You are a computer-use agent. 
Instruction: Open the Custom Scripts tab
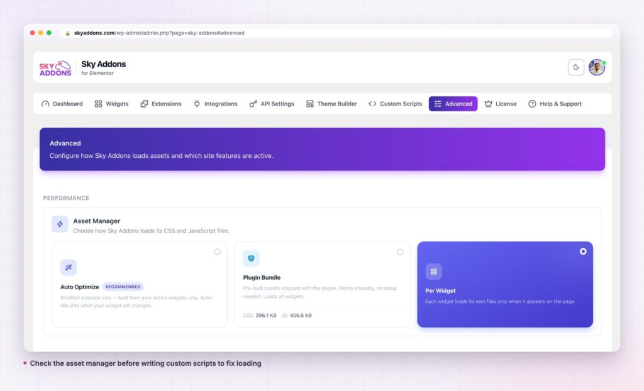pos(395,104)
